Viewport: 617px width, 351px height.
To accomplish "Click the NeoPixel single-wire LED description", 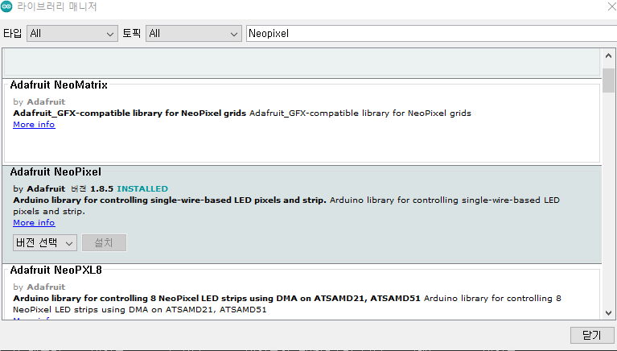I will (x=286, y=205).
